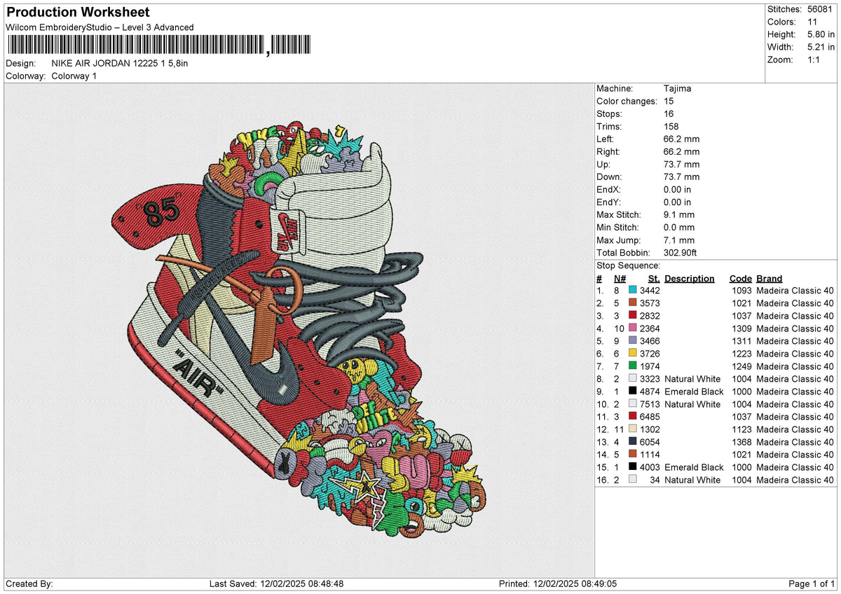Image resolution: width=841 pixels, height=594 pixels.
Task: Select thread code 1249 in the stop sequence
Action: [x=741, y=366]
